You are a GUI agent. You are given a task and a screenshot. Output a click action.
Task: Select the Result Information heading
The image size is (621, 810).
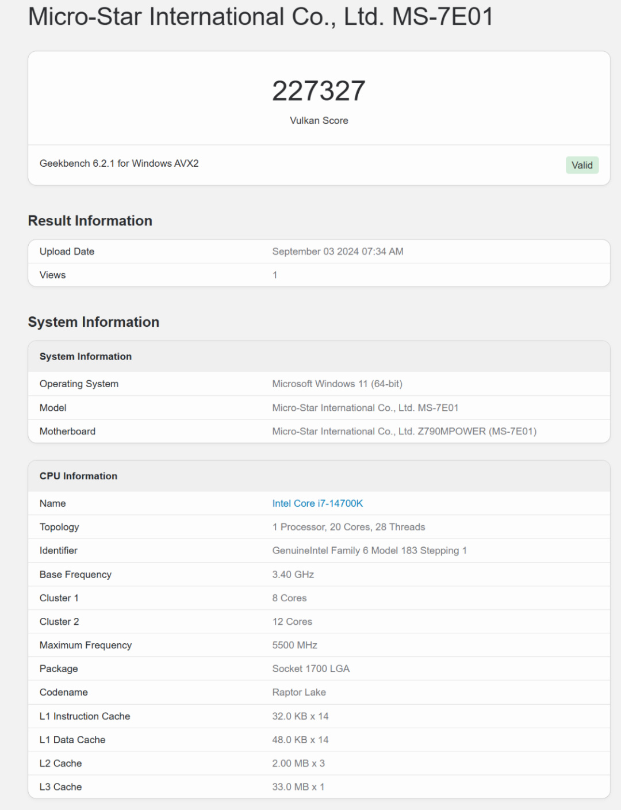click(x=90, y=221)
